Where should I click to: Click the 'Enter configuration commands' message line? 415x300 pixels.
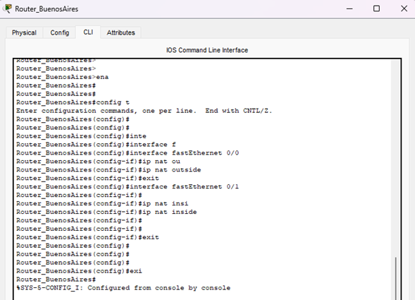[144, 111]
